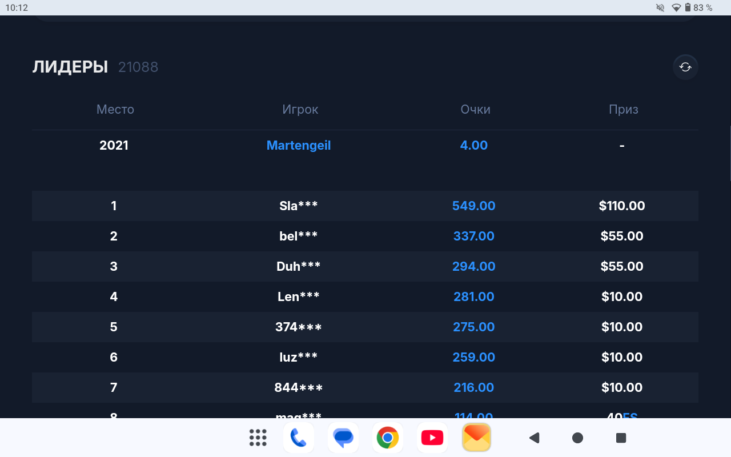731x457 pixels.
Task: Tap the $110.00 prize amount
Action: click(x=622, y=206)
